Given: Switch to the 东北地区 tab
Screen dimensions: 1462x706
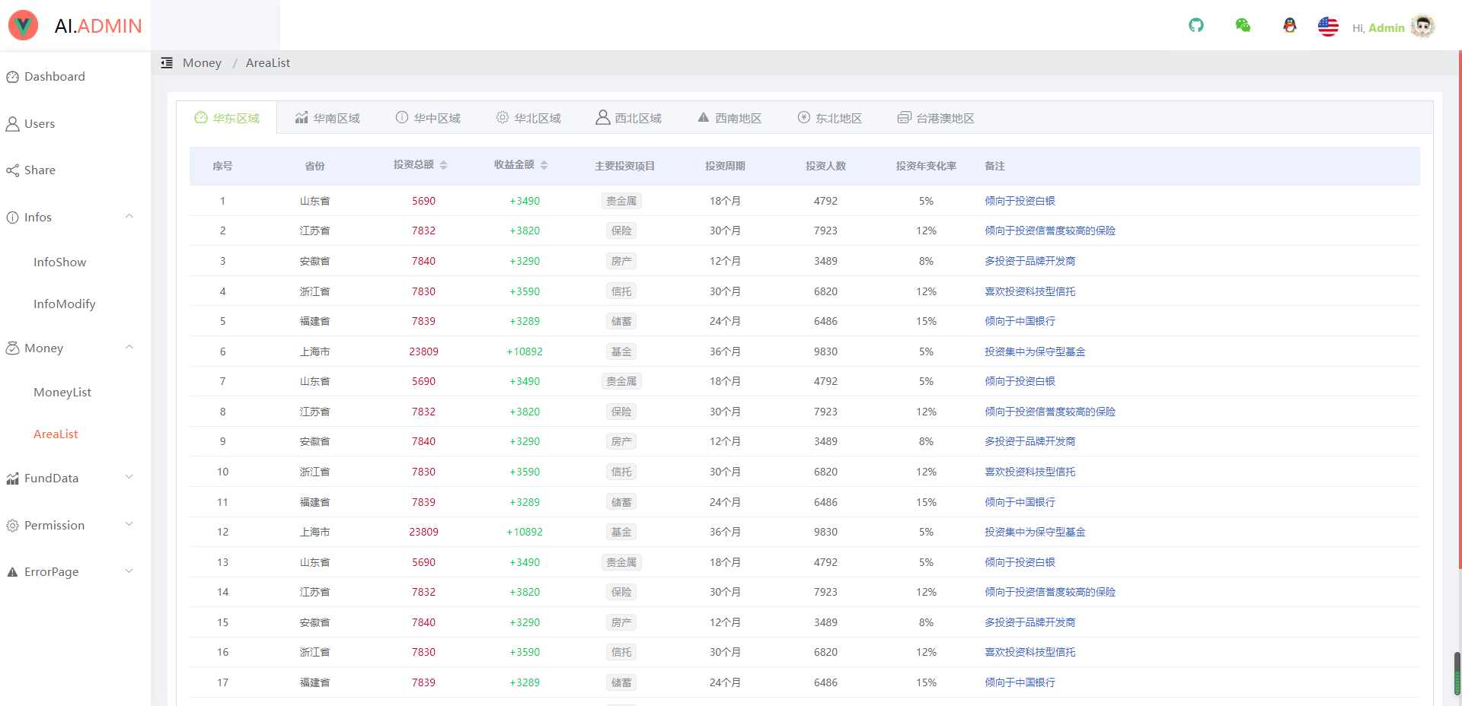Looking at the screenshot, I should [830, 118].
